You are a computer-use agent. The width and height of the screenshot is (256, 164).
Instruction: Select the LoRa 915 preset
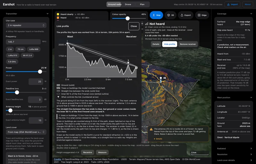pyautogui.click(x=12, y=56)
